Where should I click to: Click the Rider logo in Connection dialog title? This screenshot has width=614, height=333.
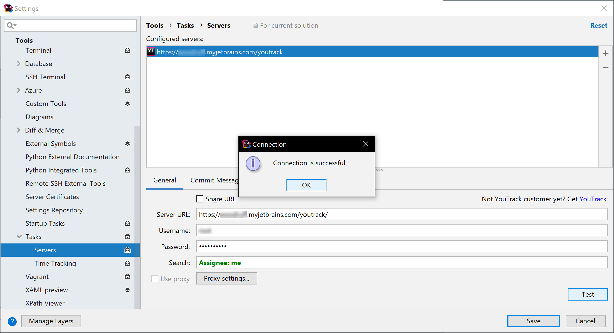[x=246, y=144]
